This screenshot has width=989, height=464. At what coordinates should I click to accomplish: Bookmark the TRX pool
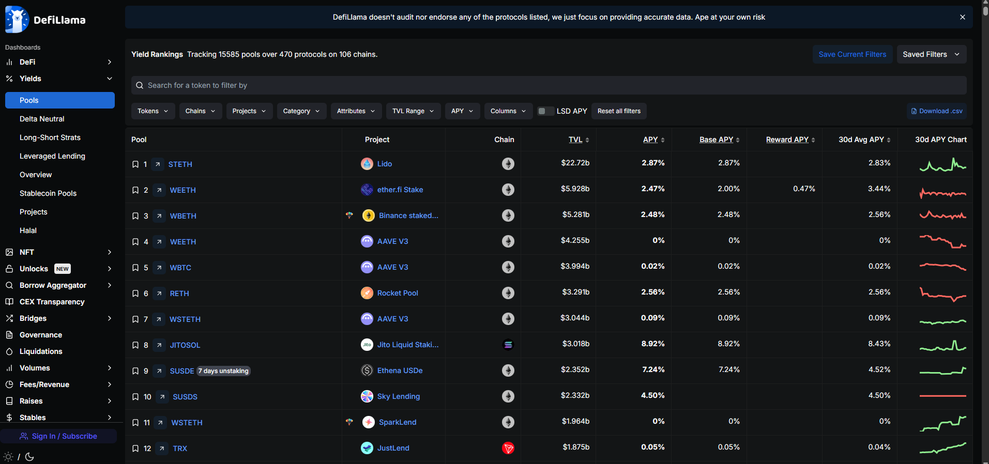click(x=135, y=448)
